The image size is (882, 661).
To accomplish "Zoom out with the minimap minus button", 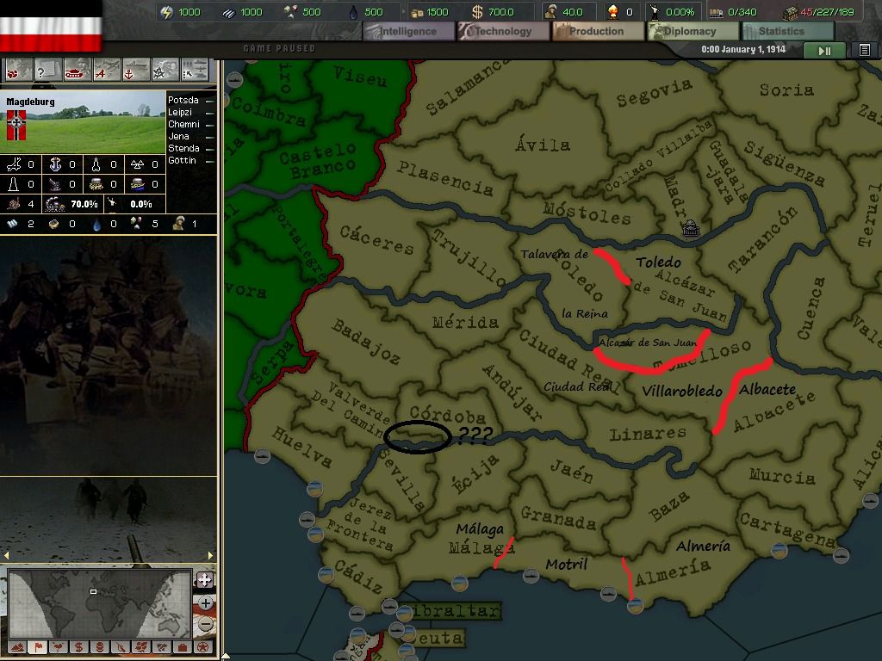I will coord(205,624).
